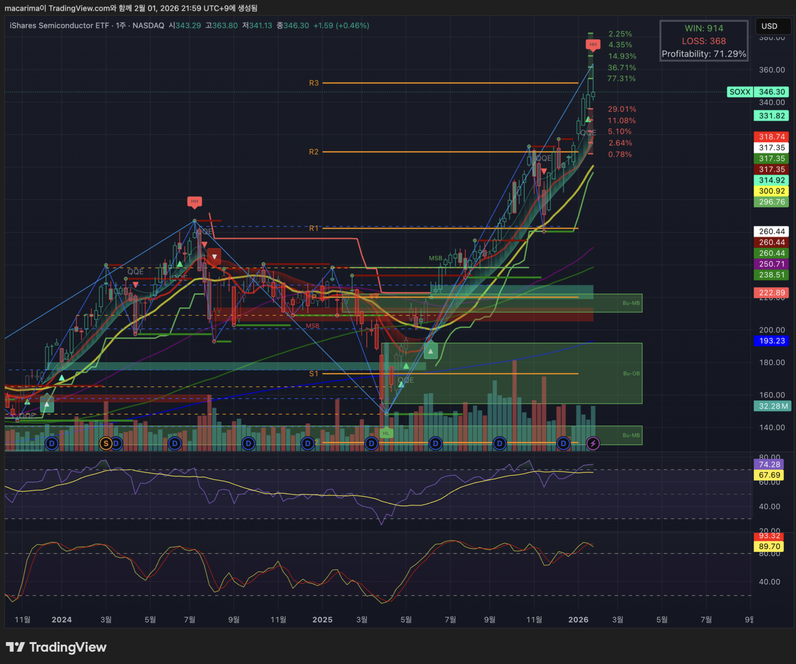
Task: Click the green HL label above the volume bars
Action: [x=386, y=433]
